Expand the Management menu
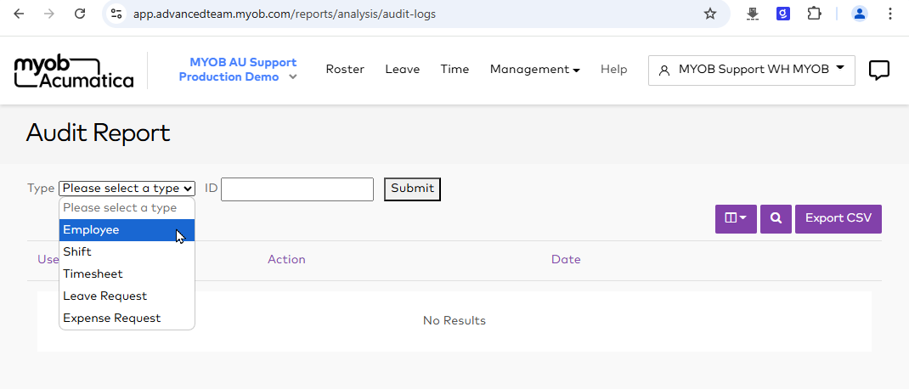Screen dimensions: 909x389 (534, 70)
